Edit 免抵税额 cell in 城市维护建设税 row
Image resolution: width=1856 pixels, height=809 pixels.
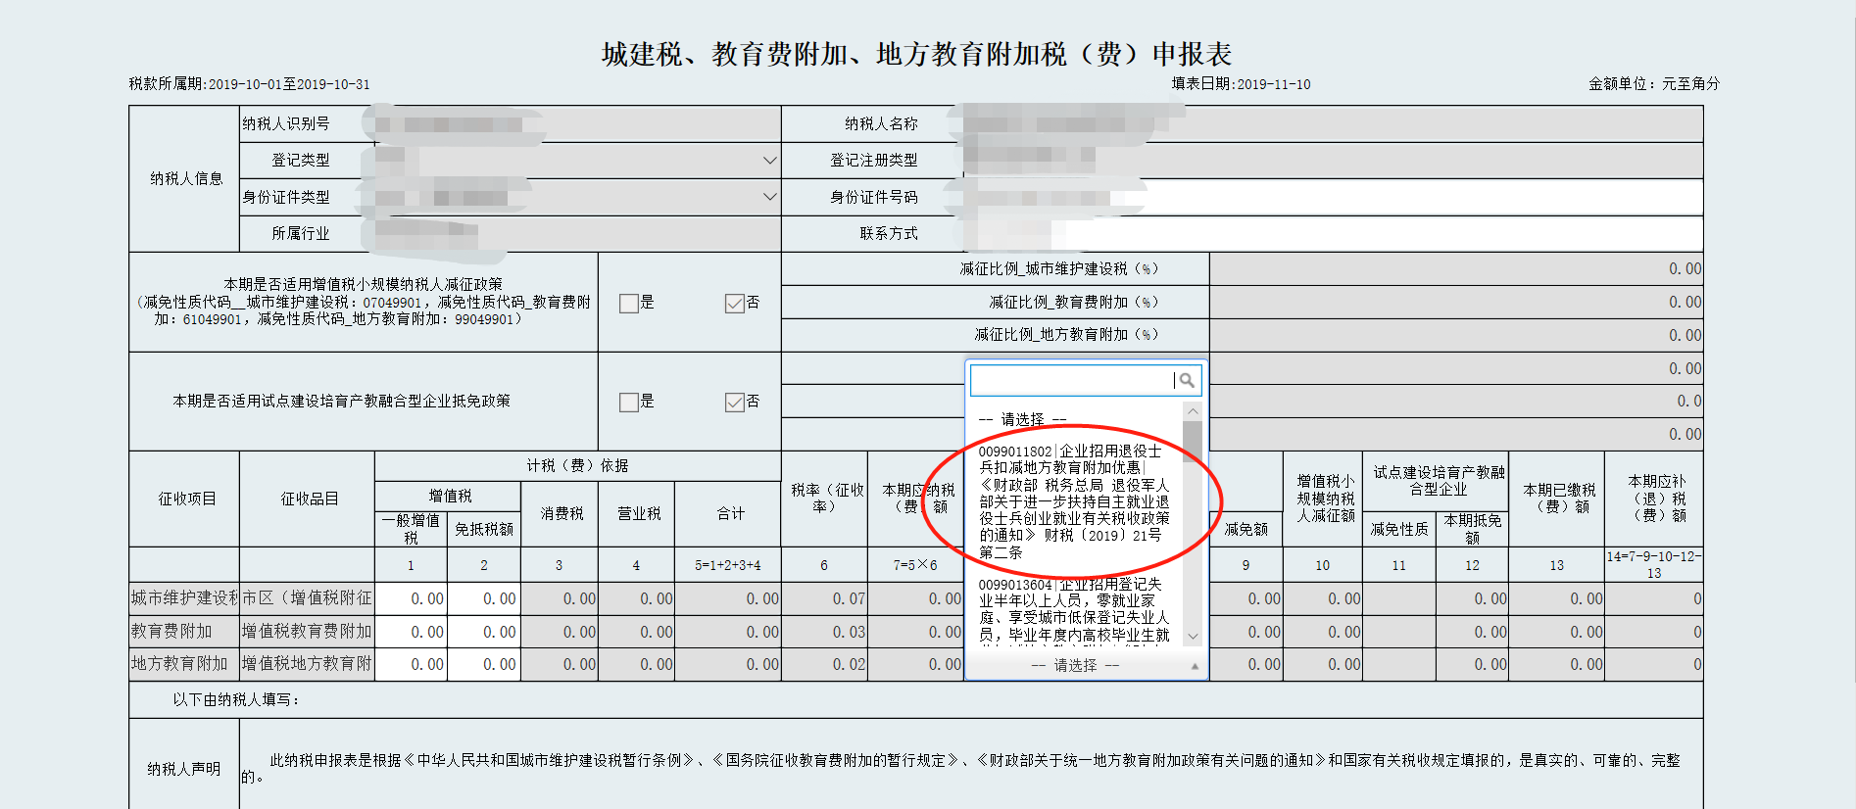click(484, 598)
